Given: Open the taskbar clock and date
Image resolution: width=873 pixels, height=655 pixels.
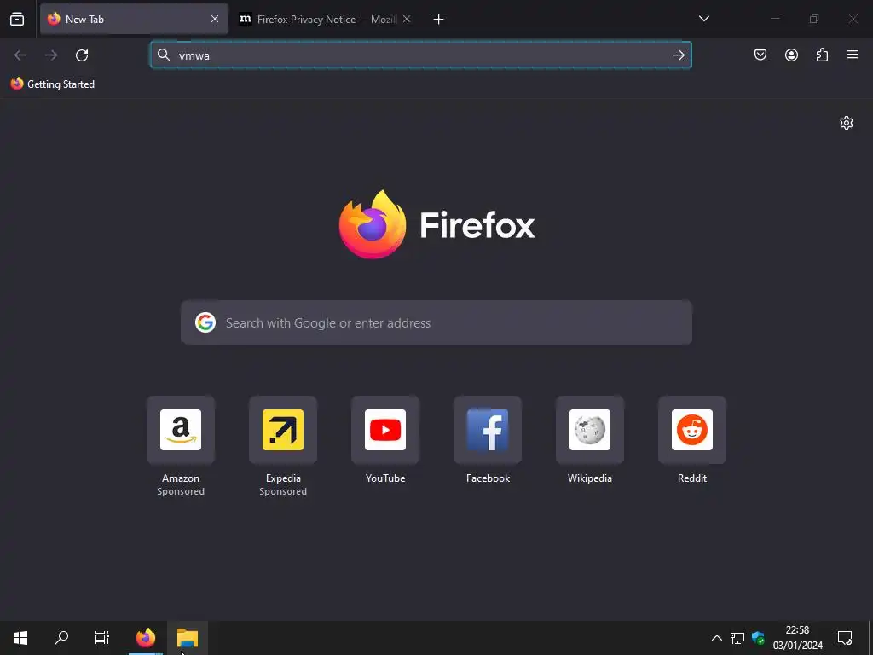Looking at the screenshot, I should [797, 638].
